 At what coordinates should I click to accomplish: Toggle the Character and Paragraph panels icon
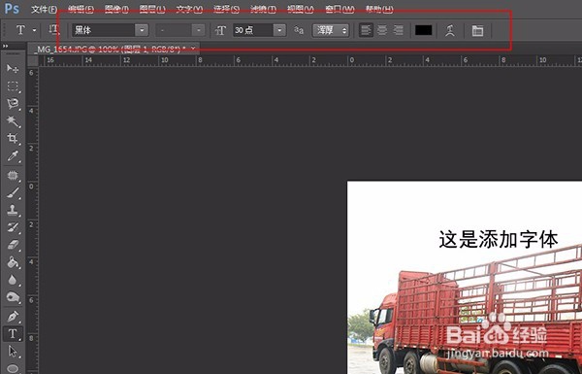pyautogui.click(x=477, y=30)
